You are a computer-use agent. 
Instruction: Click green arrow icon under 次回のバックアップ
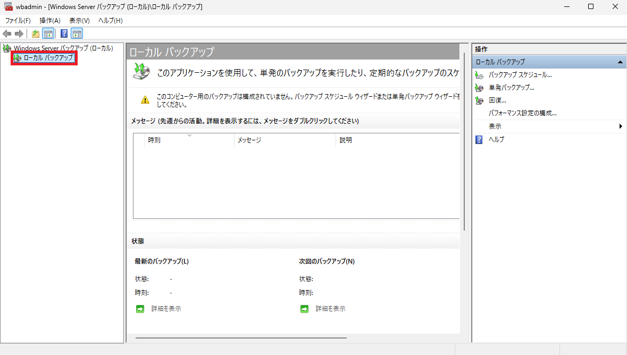coord(304,309)
